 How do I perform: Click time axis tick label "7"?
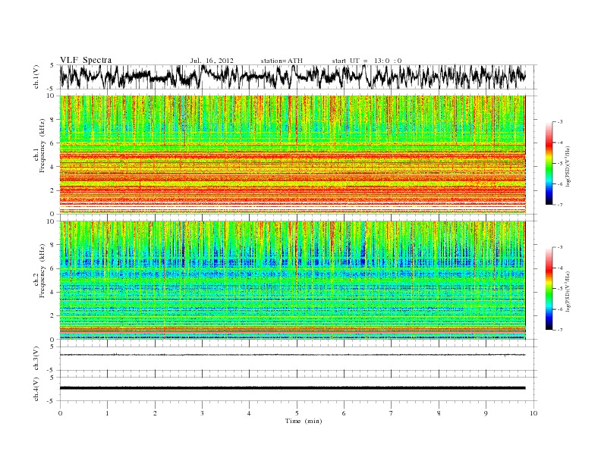[x=392, y=413]
